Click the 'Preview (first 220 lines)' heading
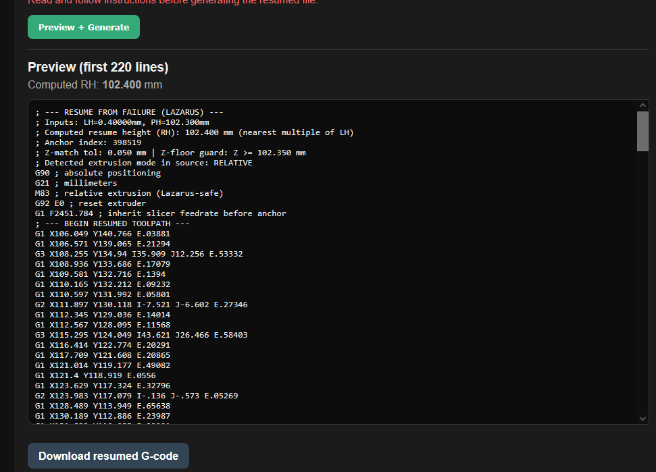This screenshot has width=656, height=472. click(98, 68)
